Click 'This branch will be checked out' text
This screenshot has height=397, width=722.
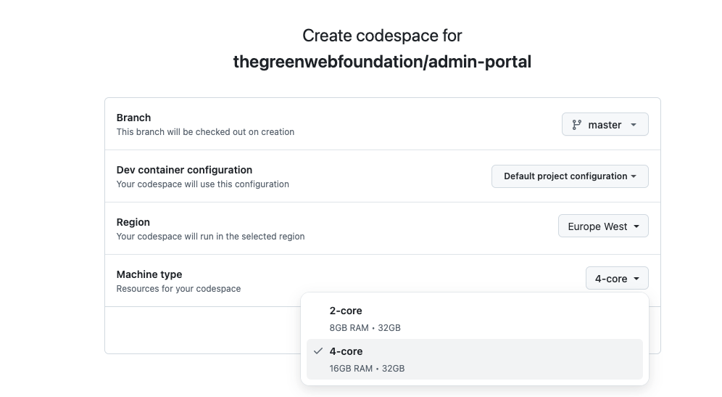pos(205,132)
